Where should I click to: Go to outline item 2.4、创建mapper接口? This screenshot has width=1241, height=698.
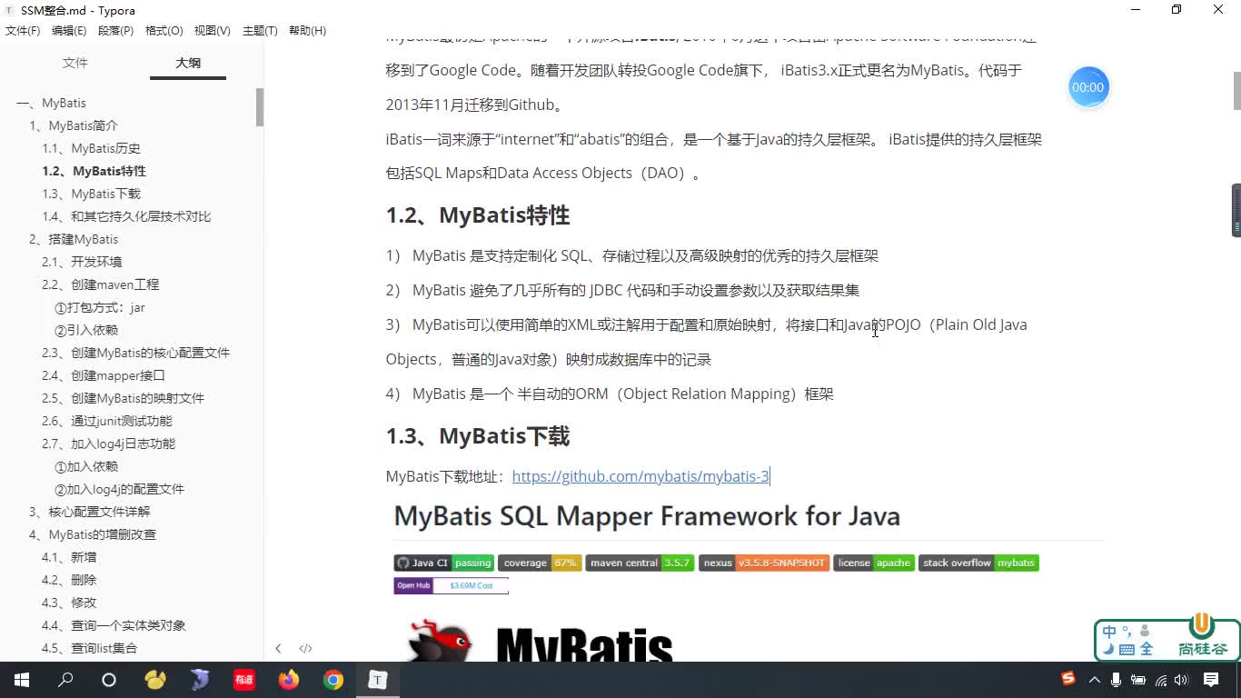(x=103, y=375)
